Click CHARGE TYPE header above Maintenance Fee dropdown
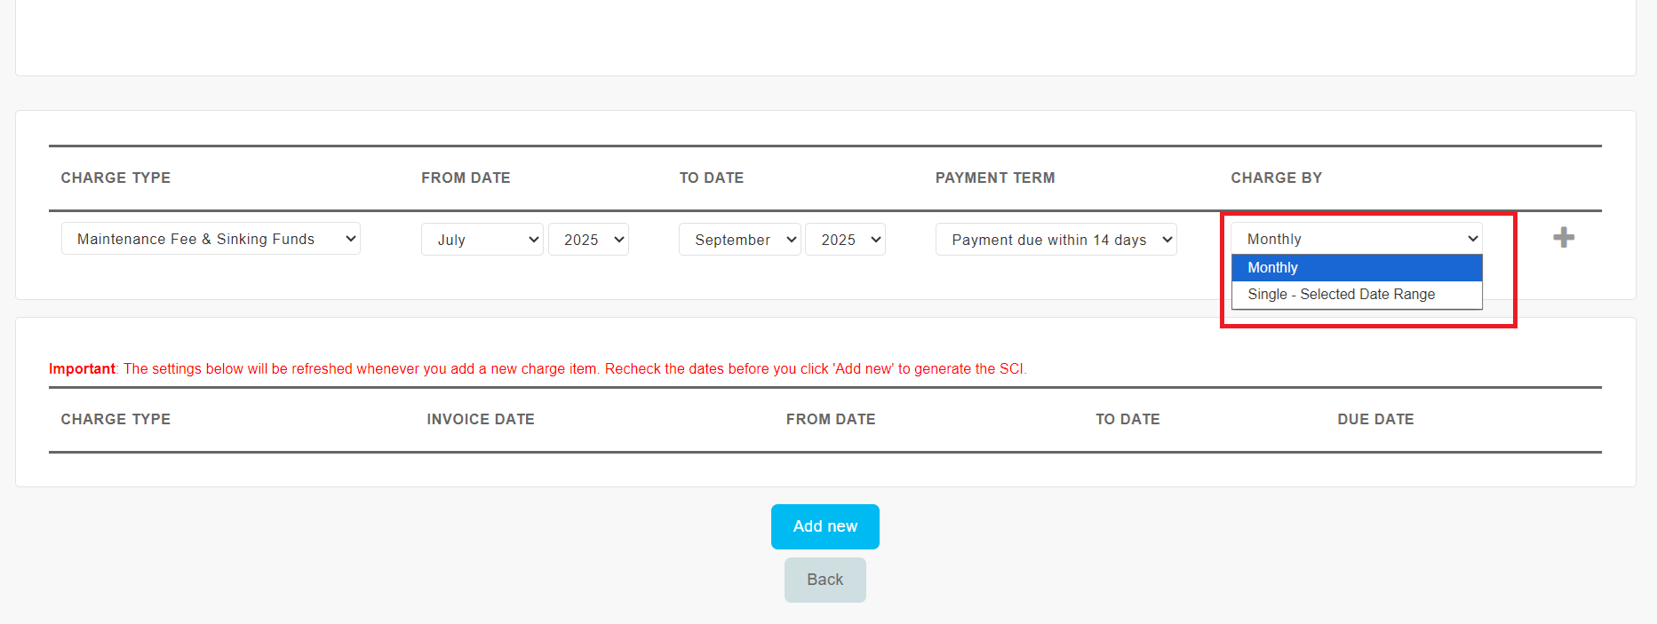The image size is (1657, 624). click(116, 178)
